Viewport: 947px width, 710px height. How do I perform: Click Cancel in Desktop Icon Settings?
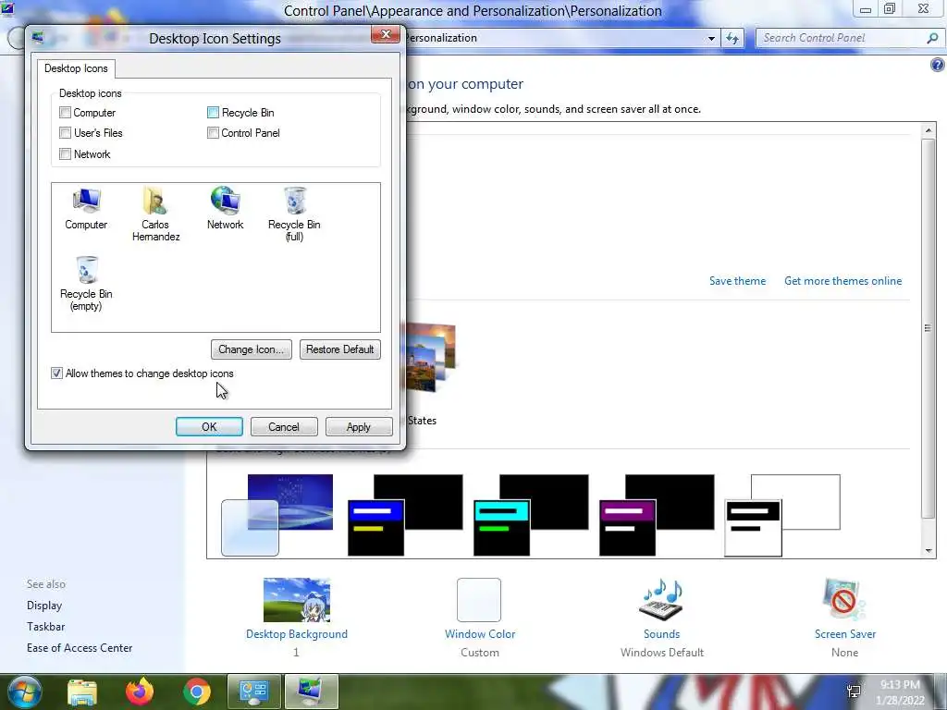coord(284,427)
